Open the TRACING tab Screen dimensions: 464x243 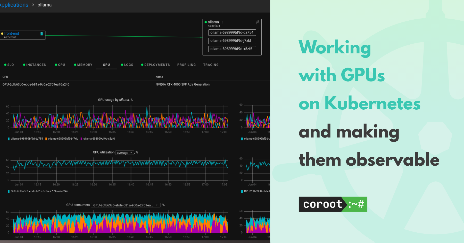[x=211, y=65]
